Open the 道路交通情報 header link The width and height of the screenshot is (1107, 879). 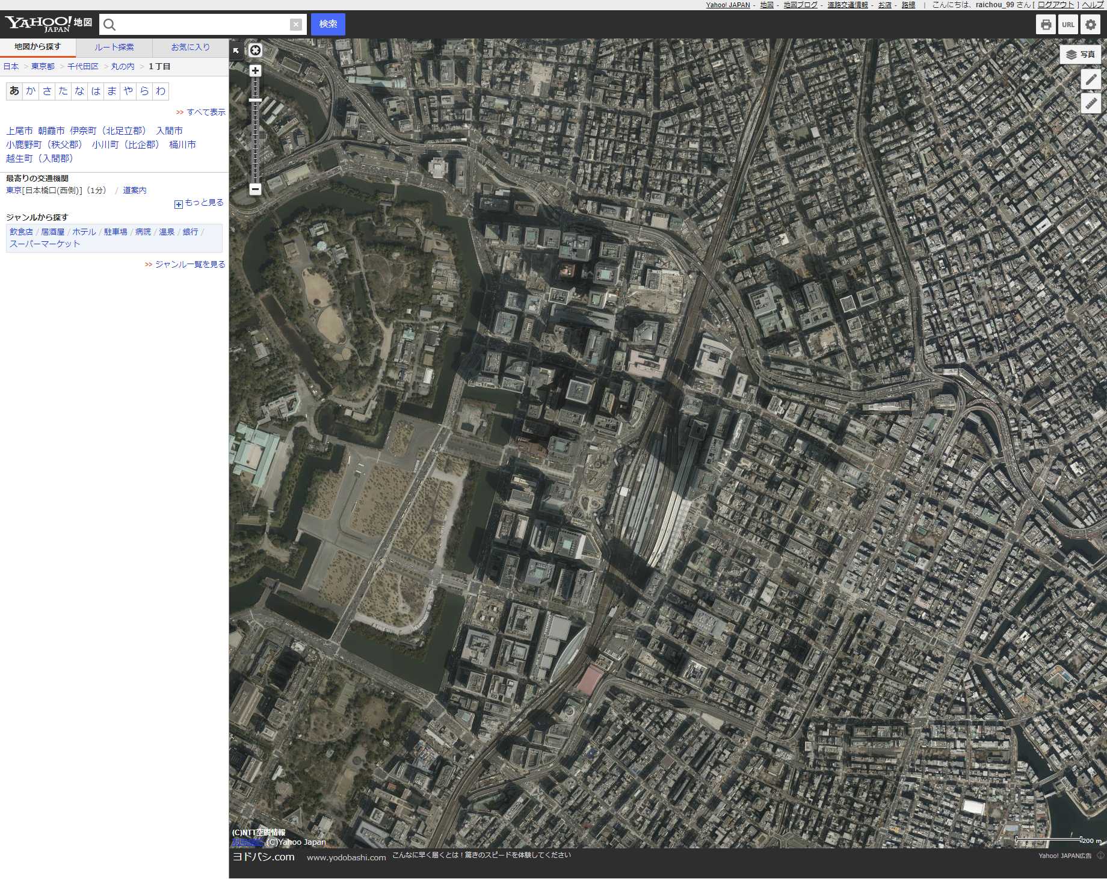(x=848, y=5)
